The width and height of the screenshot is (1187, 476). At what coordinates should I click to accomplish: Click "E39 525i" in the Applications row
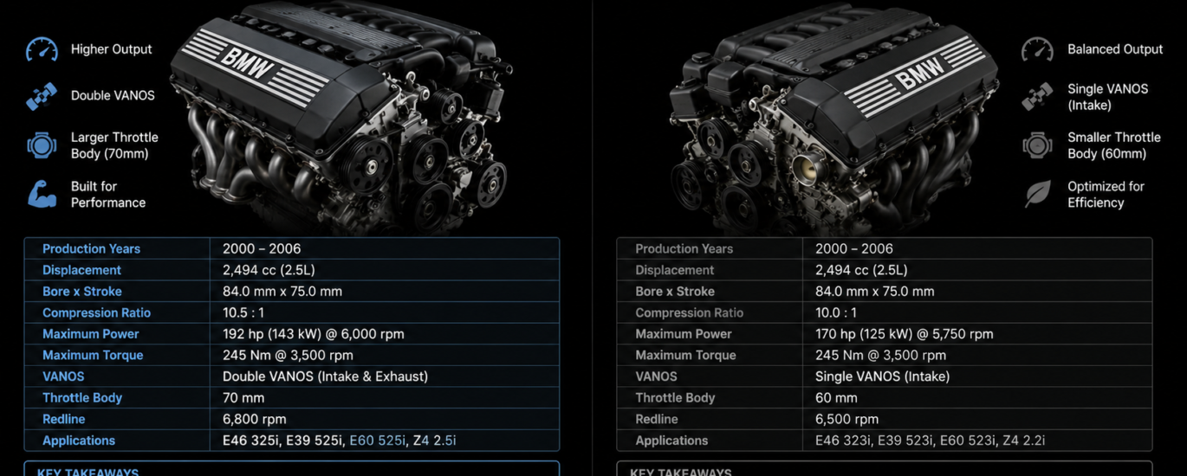click(314, 441)
